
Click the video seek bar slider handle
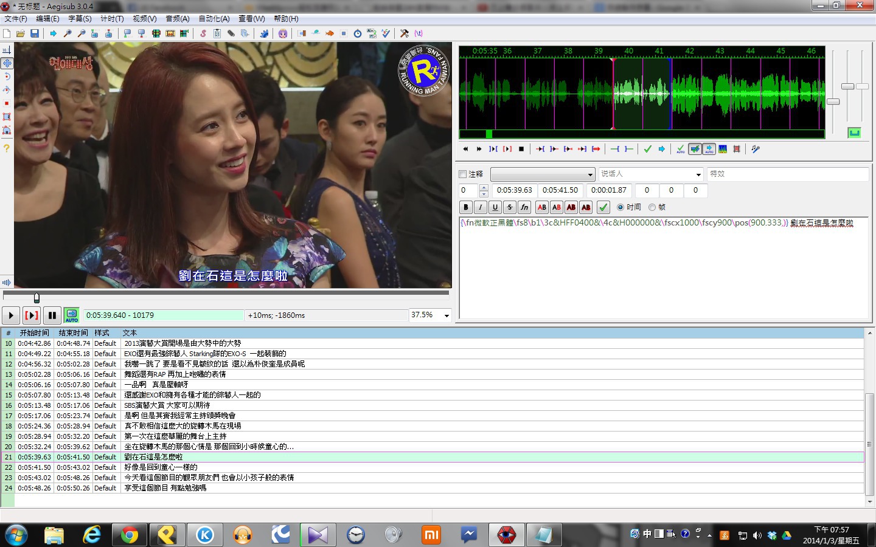click(x=36, y=297)
